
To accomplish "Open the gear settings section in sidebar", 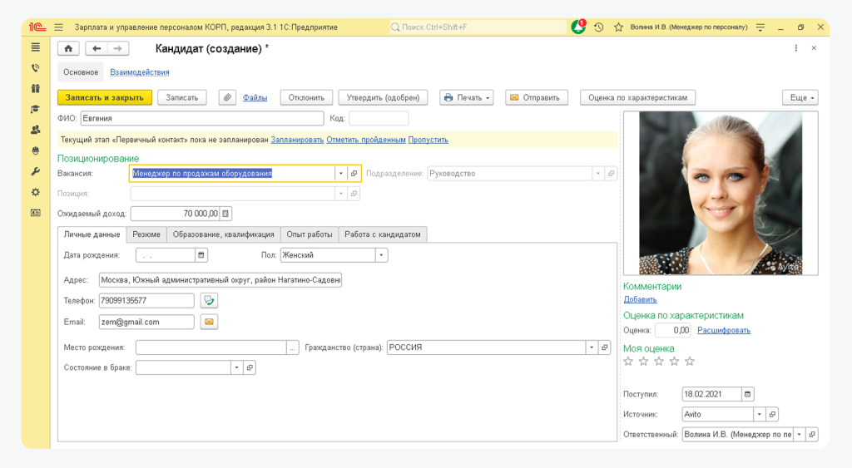I will click(35, 192).
